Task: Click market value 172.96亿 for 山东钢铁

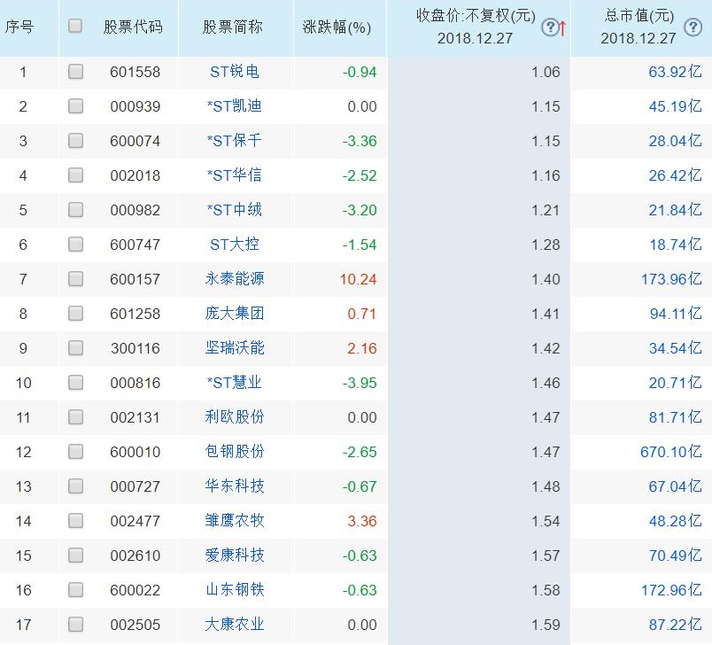Action: tap(671, 589)
